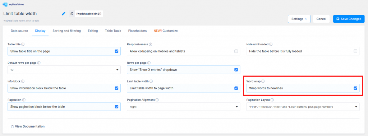
Task: Click the wpDataTables logo icon
Action: pyautogui.click(x=5, y=4)
